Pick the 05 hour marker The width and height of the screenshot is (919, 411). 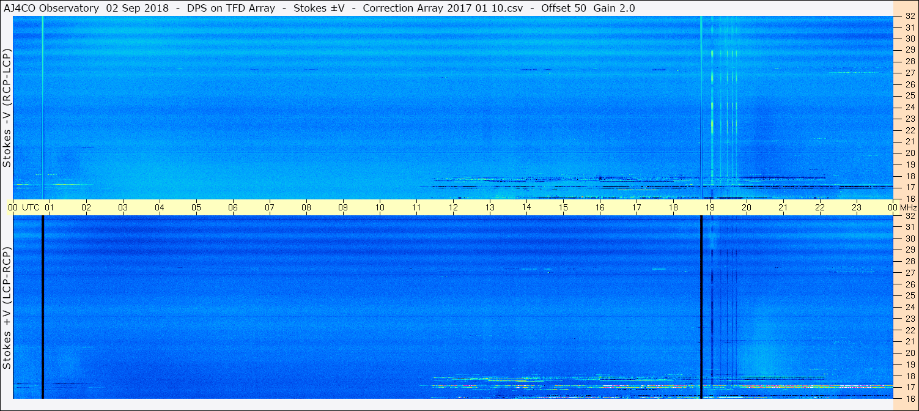tap(196, 208)
